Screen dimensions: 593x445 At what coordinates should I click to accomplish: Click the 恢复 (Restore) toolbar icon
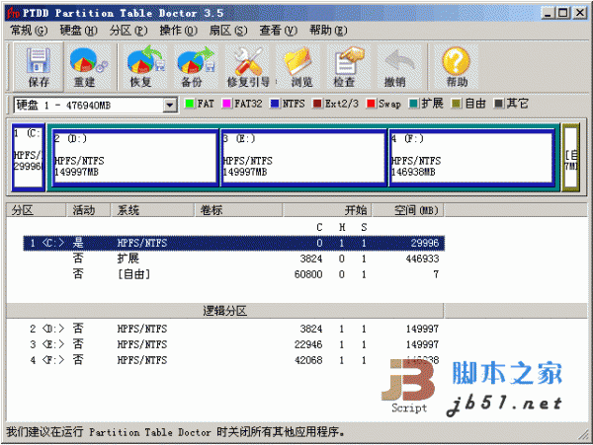pos(144,66)
